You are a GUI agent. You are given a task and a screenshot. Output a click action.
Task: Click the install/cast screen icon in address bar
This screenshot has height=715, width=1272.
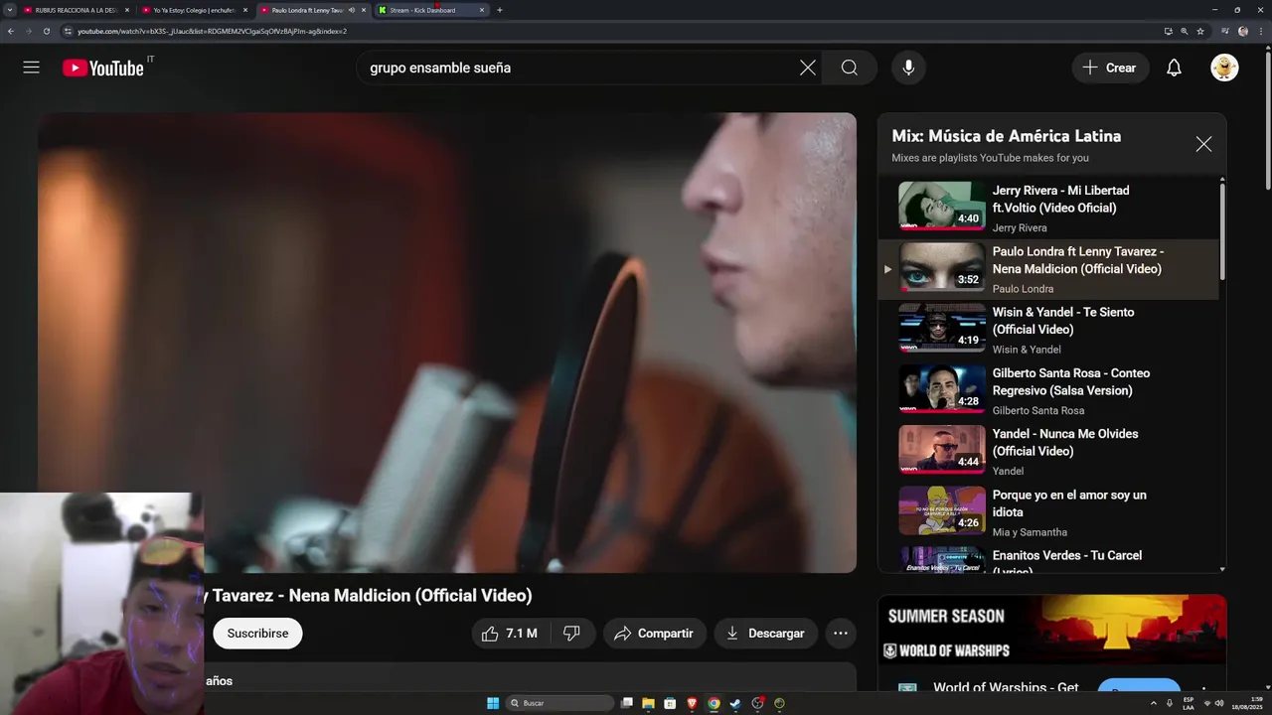click(1168, 31)
